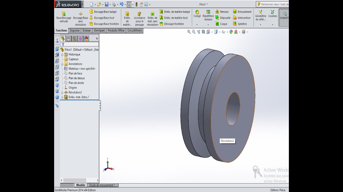Click the New document icon

92,4
